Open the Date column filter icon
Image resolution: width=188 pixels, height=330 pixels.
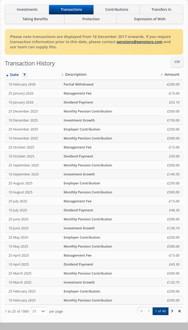point(24,75)
